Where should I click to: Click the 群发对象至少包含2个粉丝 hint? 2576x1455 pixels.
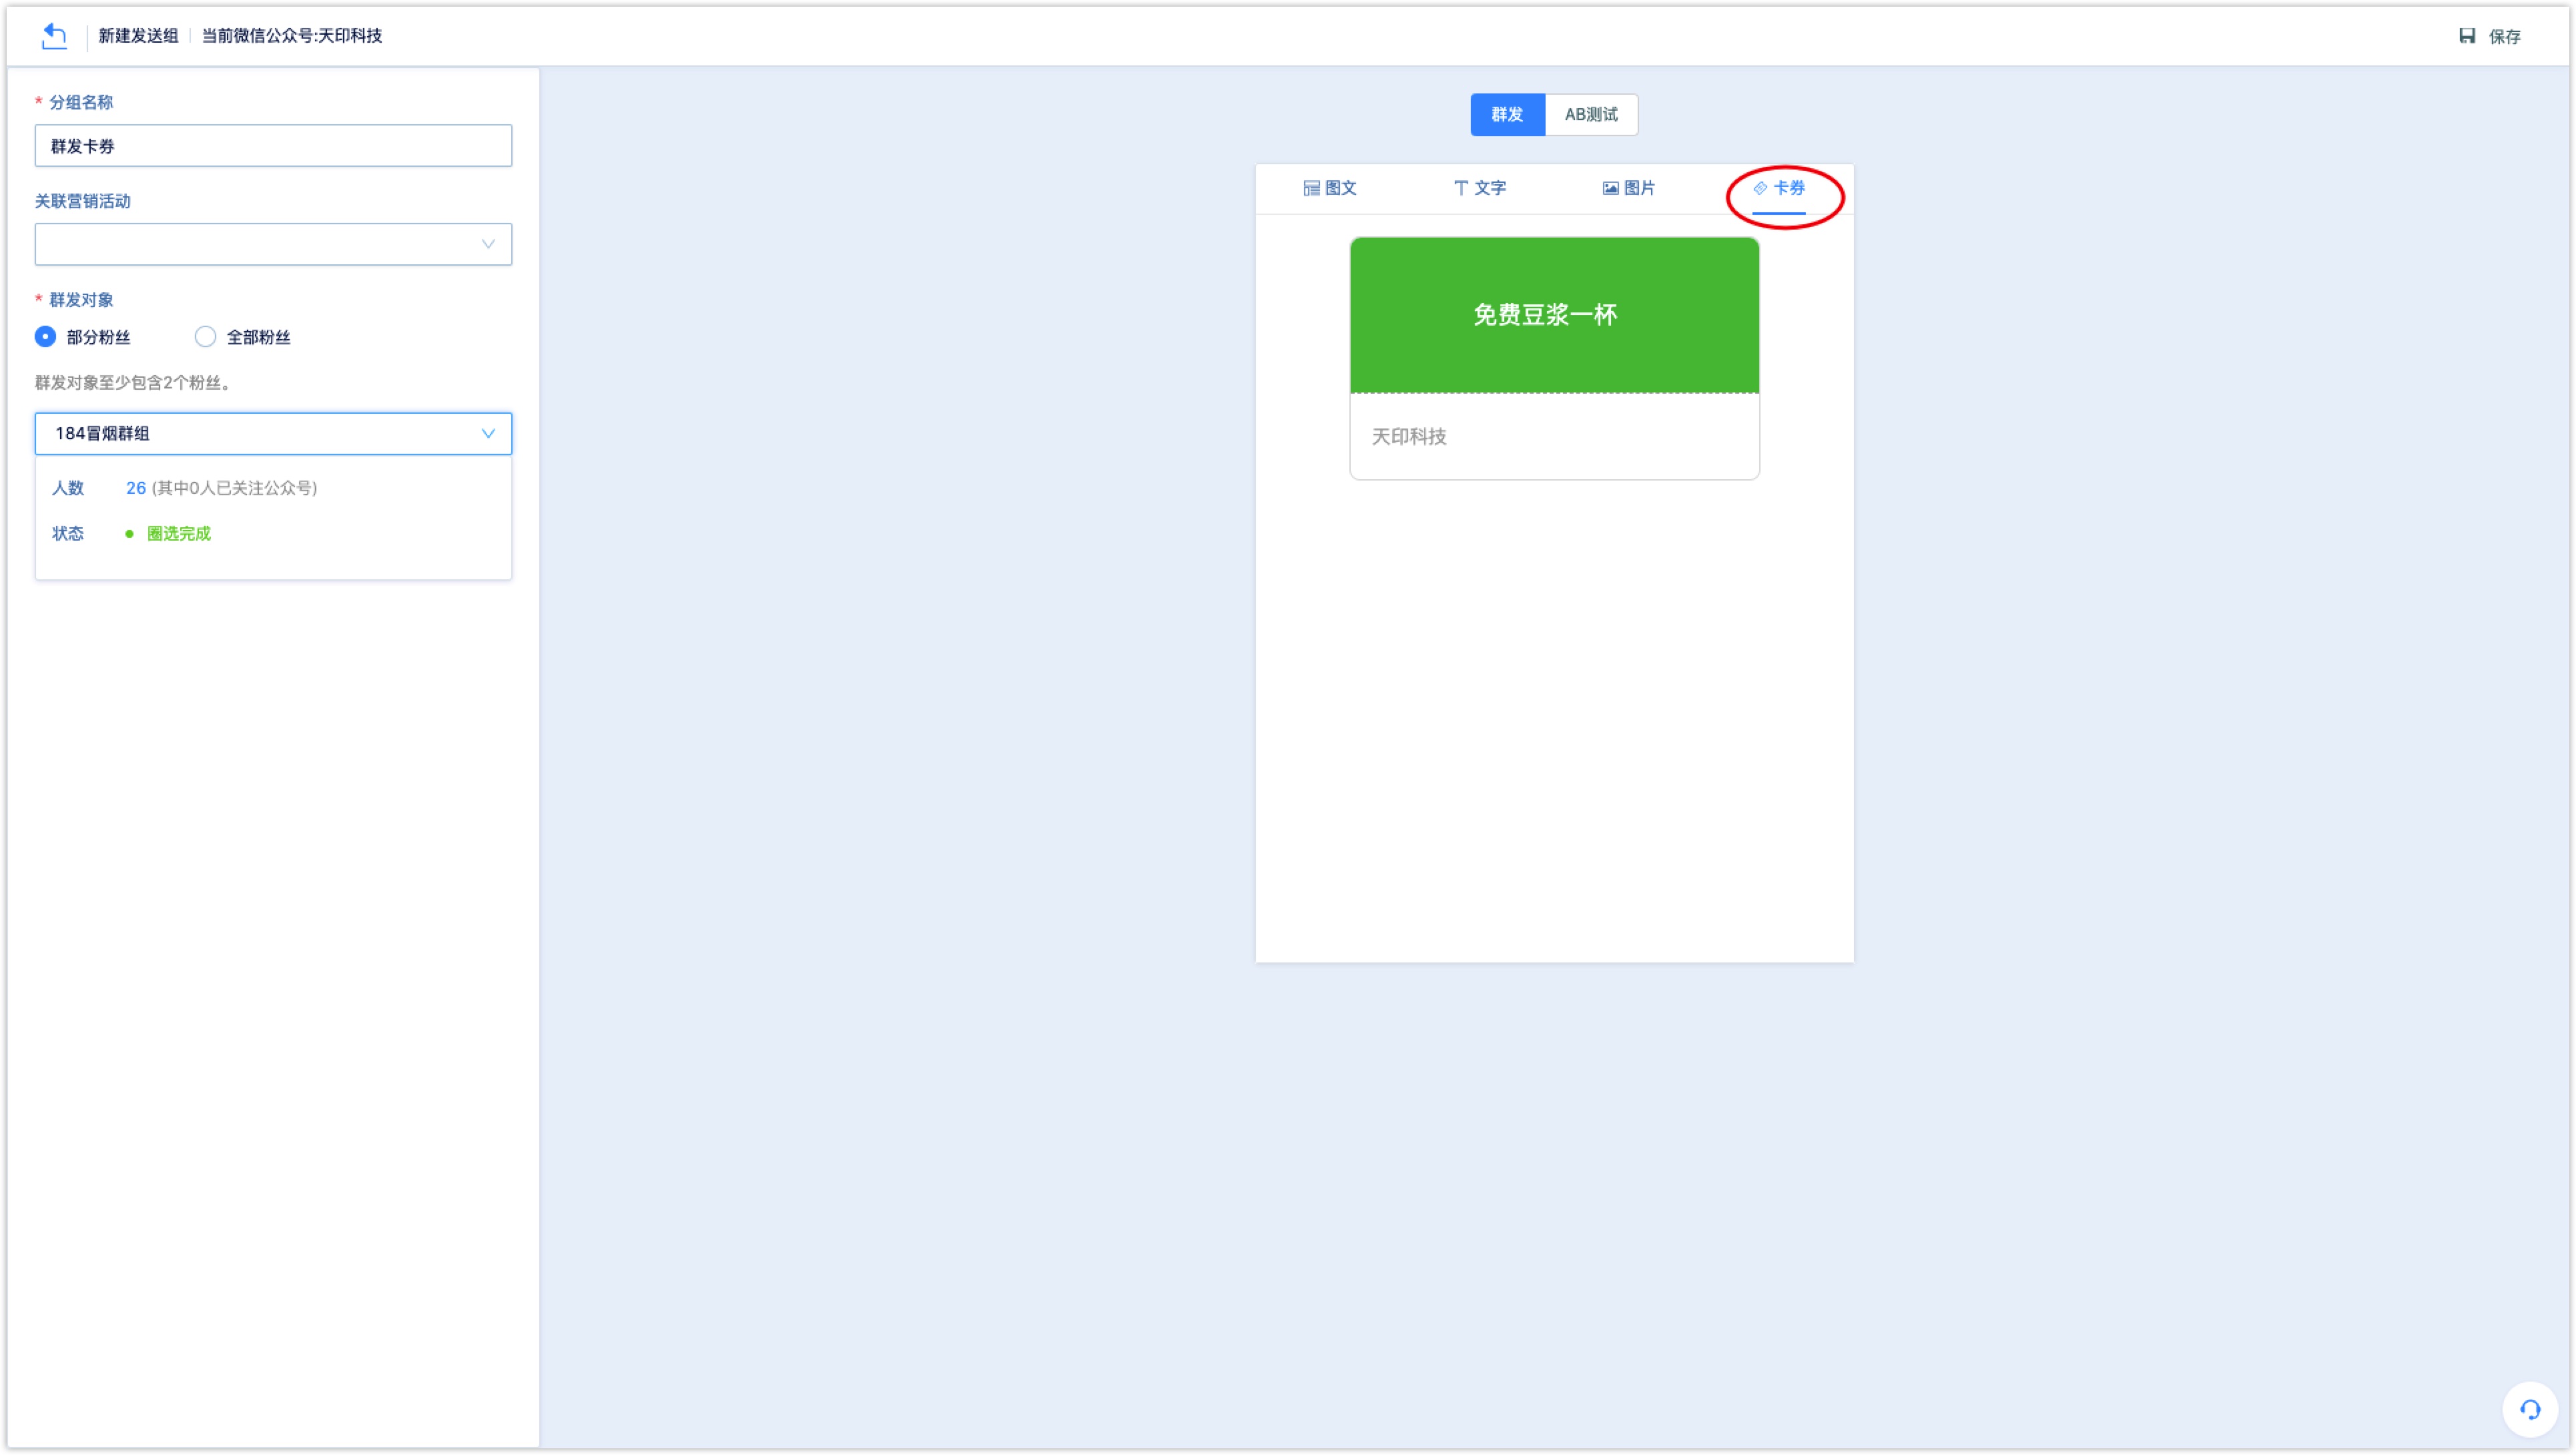tap(134, 383)
